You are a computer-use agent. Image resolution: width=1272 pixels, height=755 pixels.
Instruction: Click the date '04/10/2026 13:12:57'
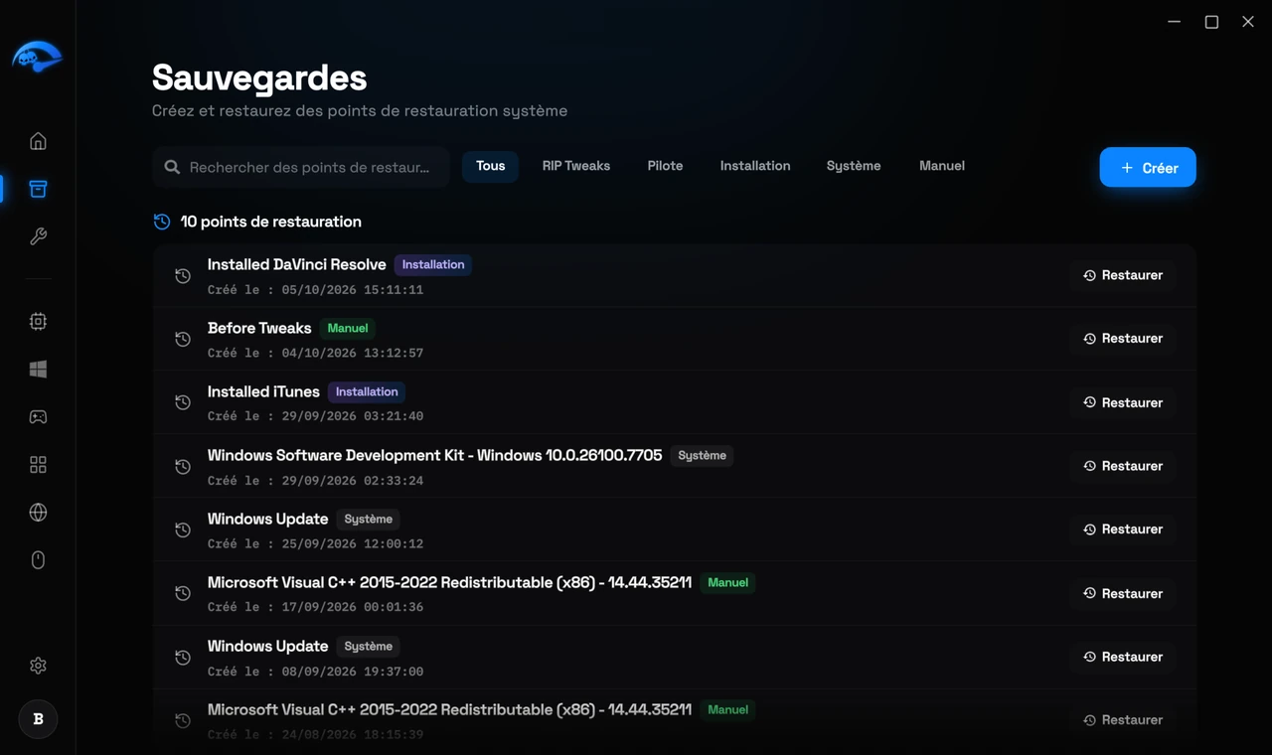353,353
